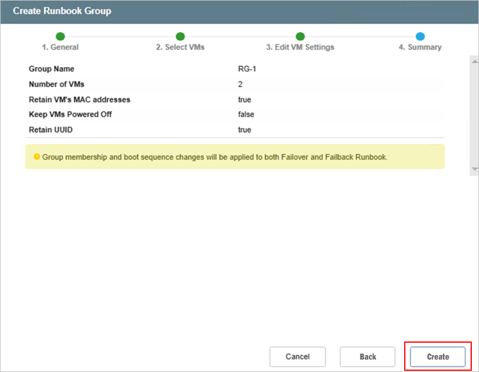Go to the '1. General' step label

click(60, 47)
